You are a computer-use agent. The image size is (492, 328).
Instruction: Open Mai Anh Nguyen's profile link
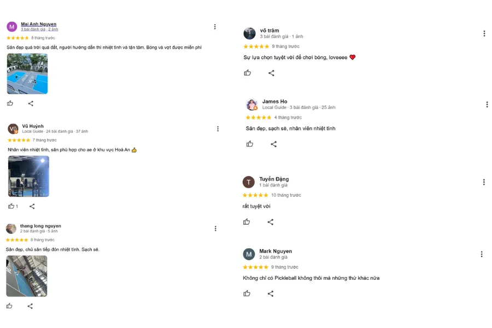coord(38,24)
